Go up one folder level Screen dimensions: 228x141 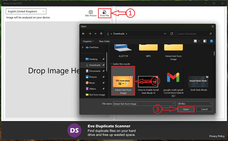pos(101,33)
